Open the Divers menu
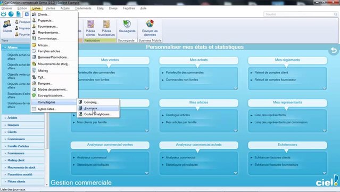340x192 pixels. point(113,8)
